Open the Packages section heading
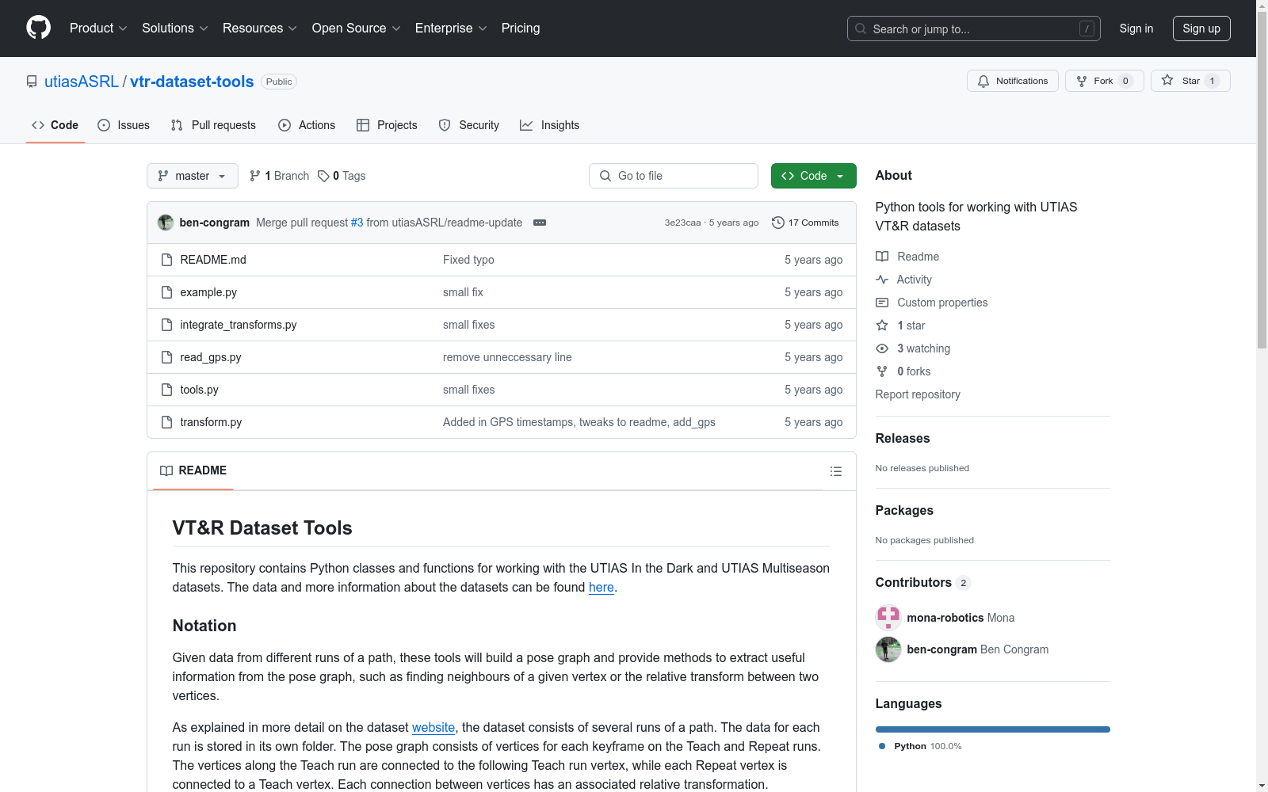1268x792 pixels. pyautogui.click(x=904, y=510)
